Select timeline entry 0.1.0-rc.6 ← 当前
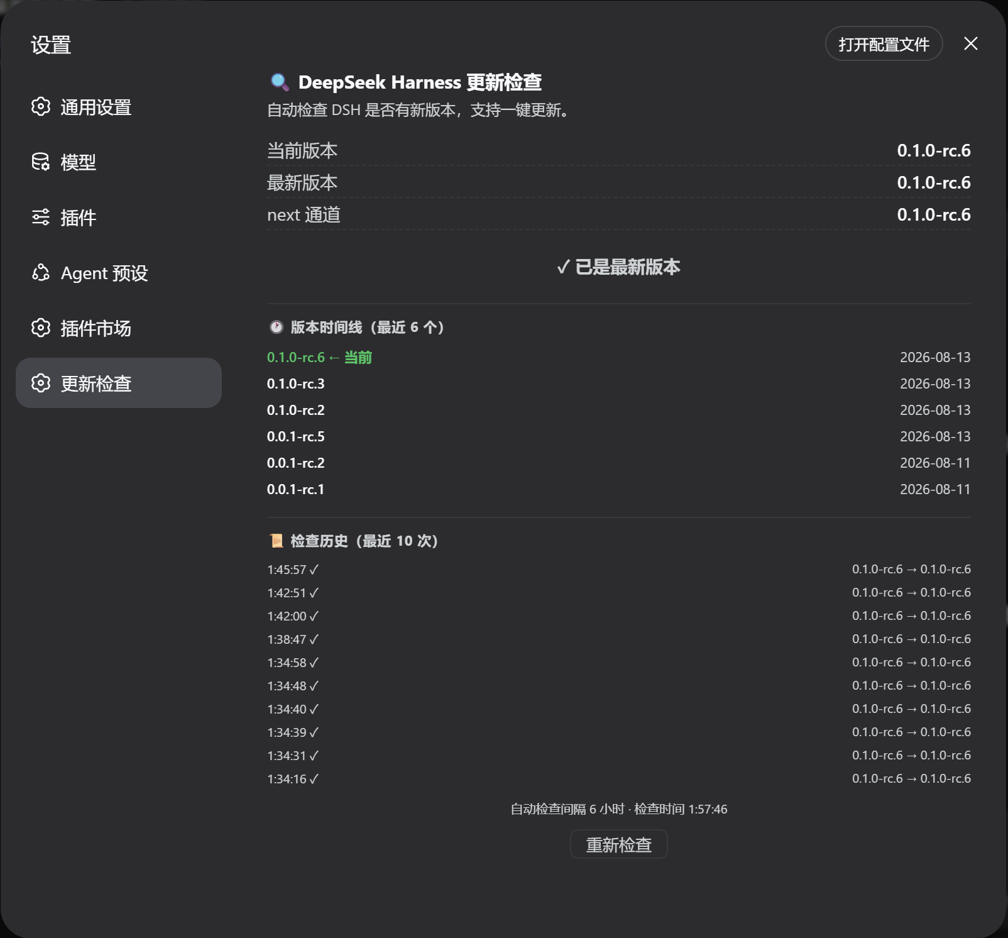Screen dimensions: 1008x938 coord(319,357)
